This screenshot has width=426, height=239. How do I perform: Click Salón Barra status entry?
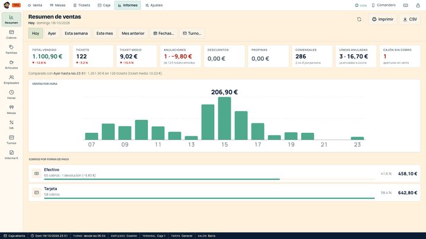pos(206,235)
